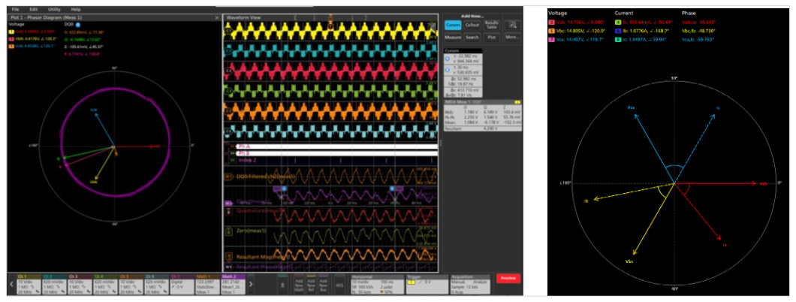Click Vbc legend marker in right phasor plot

551,29
